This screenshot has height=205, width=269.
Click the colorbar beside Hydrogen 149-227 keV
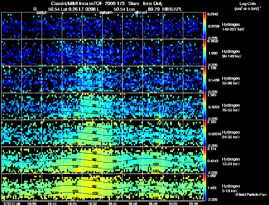204,26
